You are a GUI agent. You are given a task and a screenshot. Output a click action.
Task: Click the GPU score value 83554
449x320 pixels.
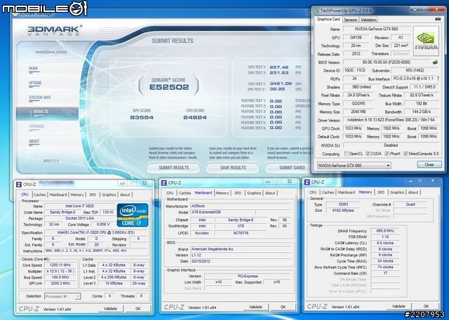coord(142,117)
